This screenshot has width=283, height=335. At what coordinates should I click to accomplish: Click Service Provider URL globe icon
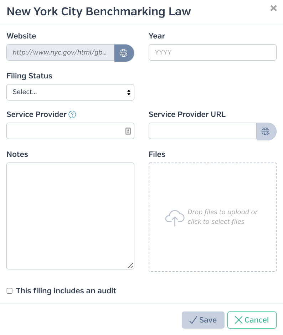click(x=266, y=131)
